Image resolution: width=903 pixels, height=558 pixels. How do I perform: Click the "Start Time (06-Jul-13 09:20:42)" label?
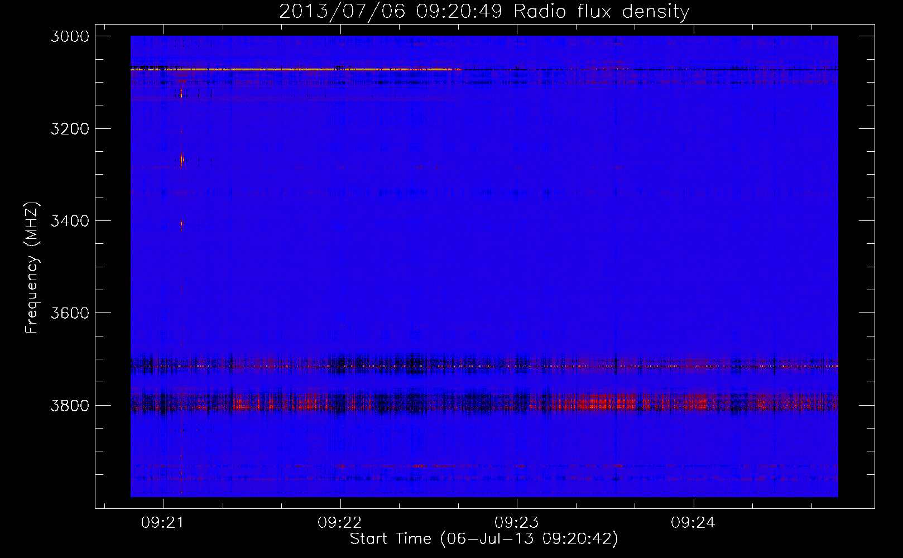click(x=484, y=539)
